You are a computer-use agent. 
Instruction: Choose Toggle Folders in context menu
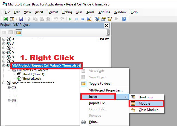pyautogui.click(x=105, y=84)
